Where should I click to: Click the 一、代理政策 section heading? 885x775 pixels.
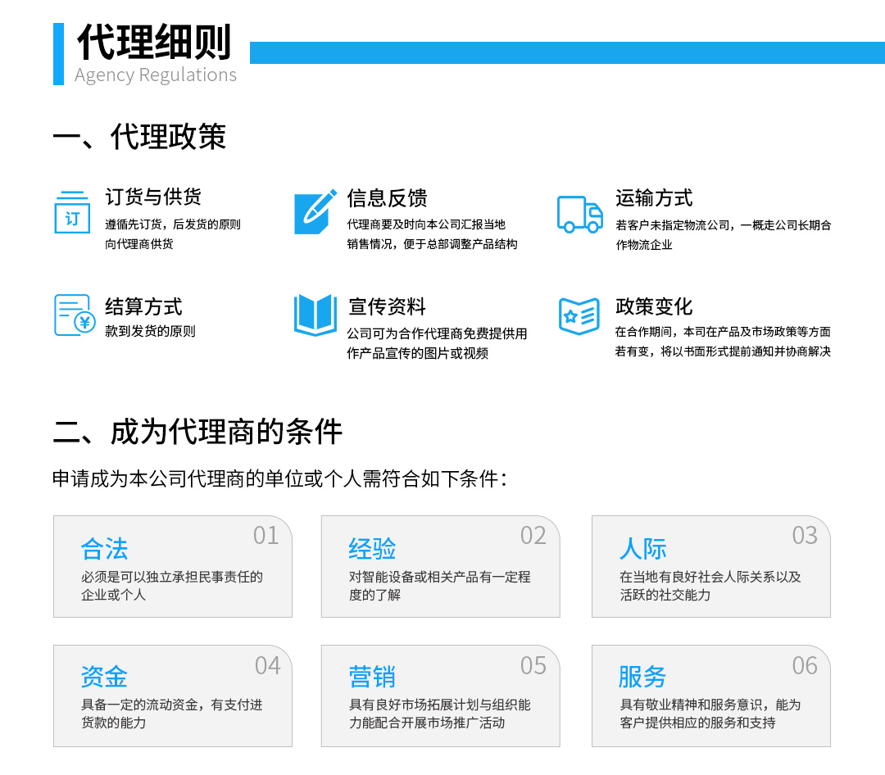tap(139, 137)
